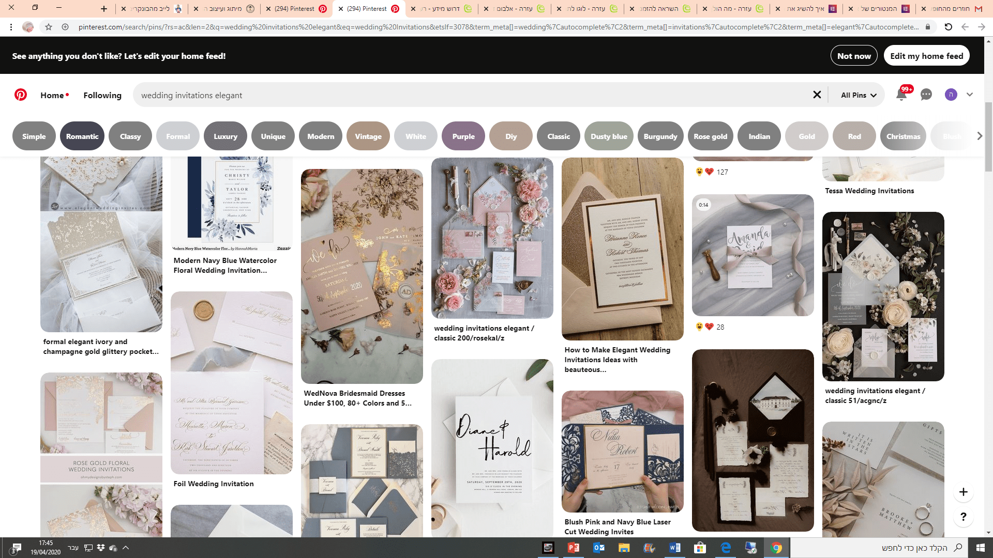The image size is (993, 558).
Task: Expand the account menu chevron
Action: point(970,95)
